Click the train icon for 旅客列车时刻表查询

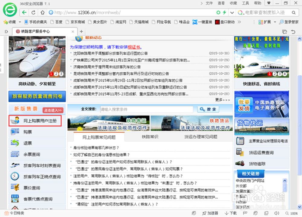[x=15, y=165]
